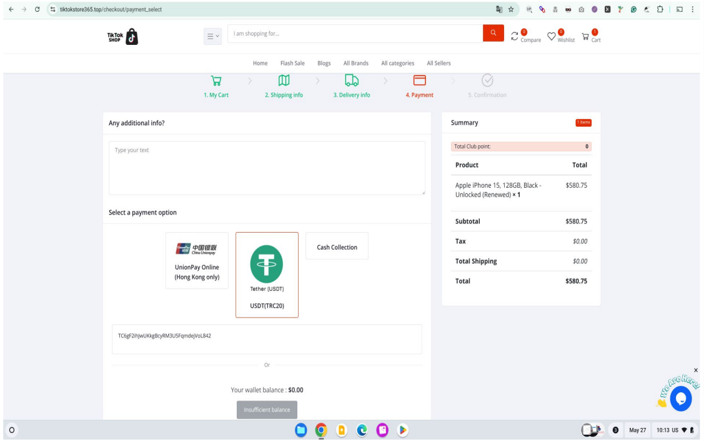This screenshot has width=704, height=441.
Task: Click the Insufficient balance button
Action: 267,410
